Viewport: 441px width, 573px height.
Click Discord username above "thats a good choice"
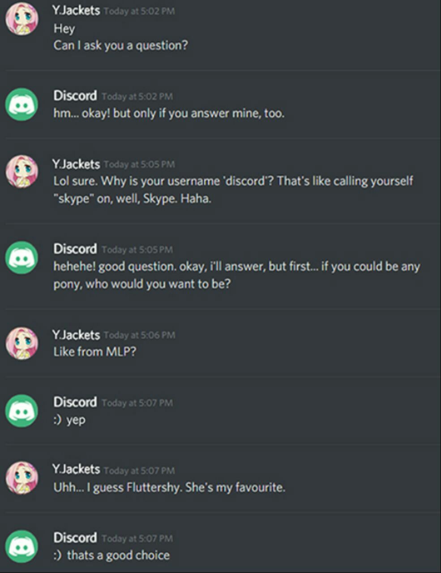(75, 537)
